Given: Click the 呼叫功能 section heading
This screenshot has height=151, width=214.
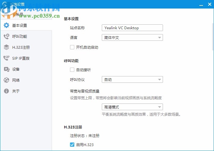Looking at the screenshot, I should click(x=71, y=61).
